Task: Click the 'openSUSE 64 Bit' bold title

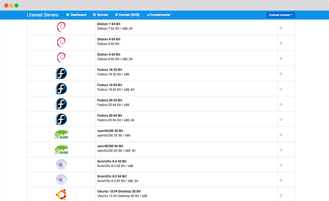Action: tap(110, 146)
